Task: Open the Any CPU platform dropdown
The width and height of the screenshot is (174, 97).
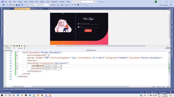Action: coord(43,5)
